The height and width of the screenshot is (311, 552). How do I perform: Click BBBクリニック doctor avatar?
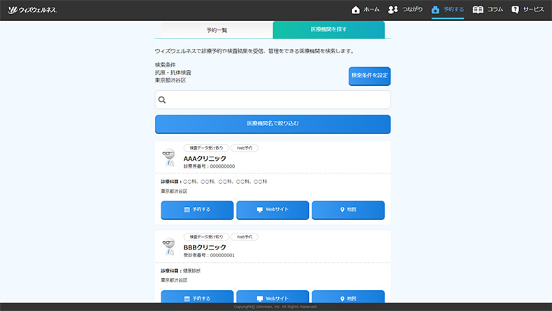tap(168, 247)
